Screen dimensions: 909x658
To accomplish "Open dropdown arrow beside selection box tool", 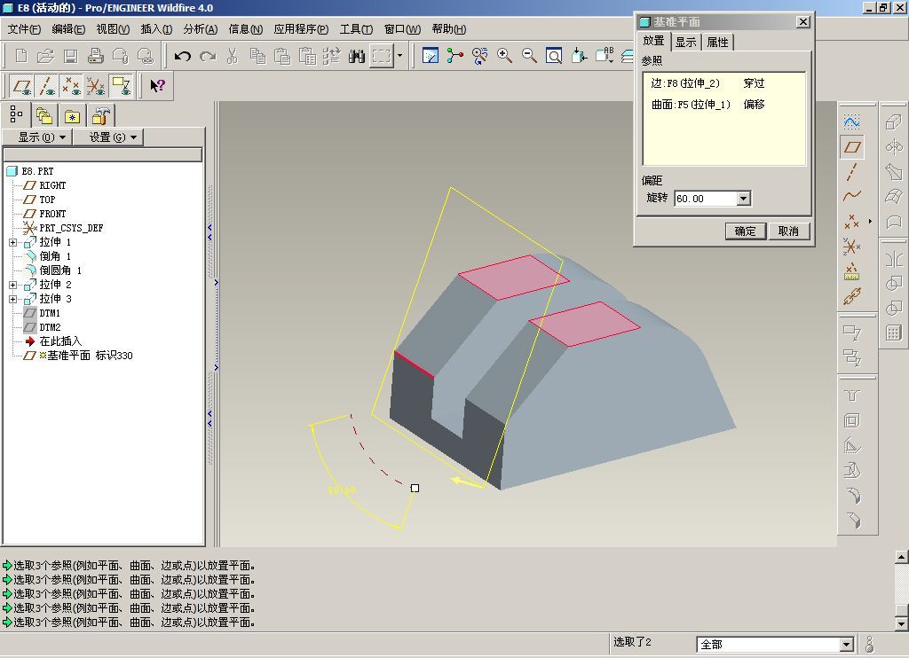I will click(399, 56).
